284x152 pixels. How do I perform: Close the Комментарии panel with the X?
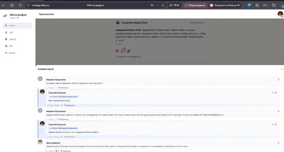(x=282, y=69)
